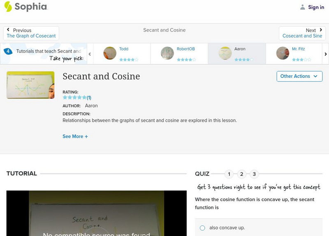The image size is (329, 236).
Task: Open the Other Actions dropdown
Action: pos(299,76)
